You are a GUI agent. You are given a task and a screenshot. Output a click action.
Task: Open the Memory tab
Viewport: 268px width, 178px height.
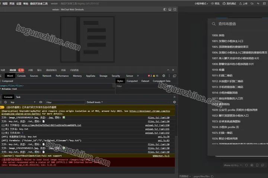(x=77, y=76)
